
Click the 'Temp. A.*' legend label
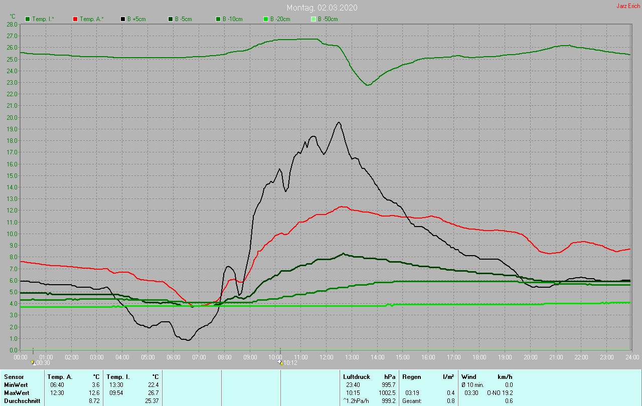(91, 19)
